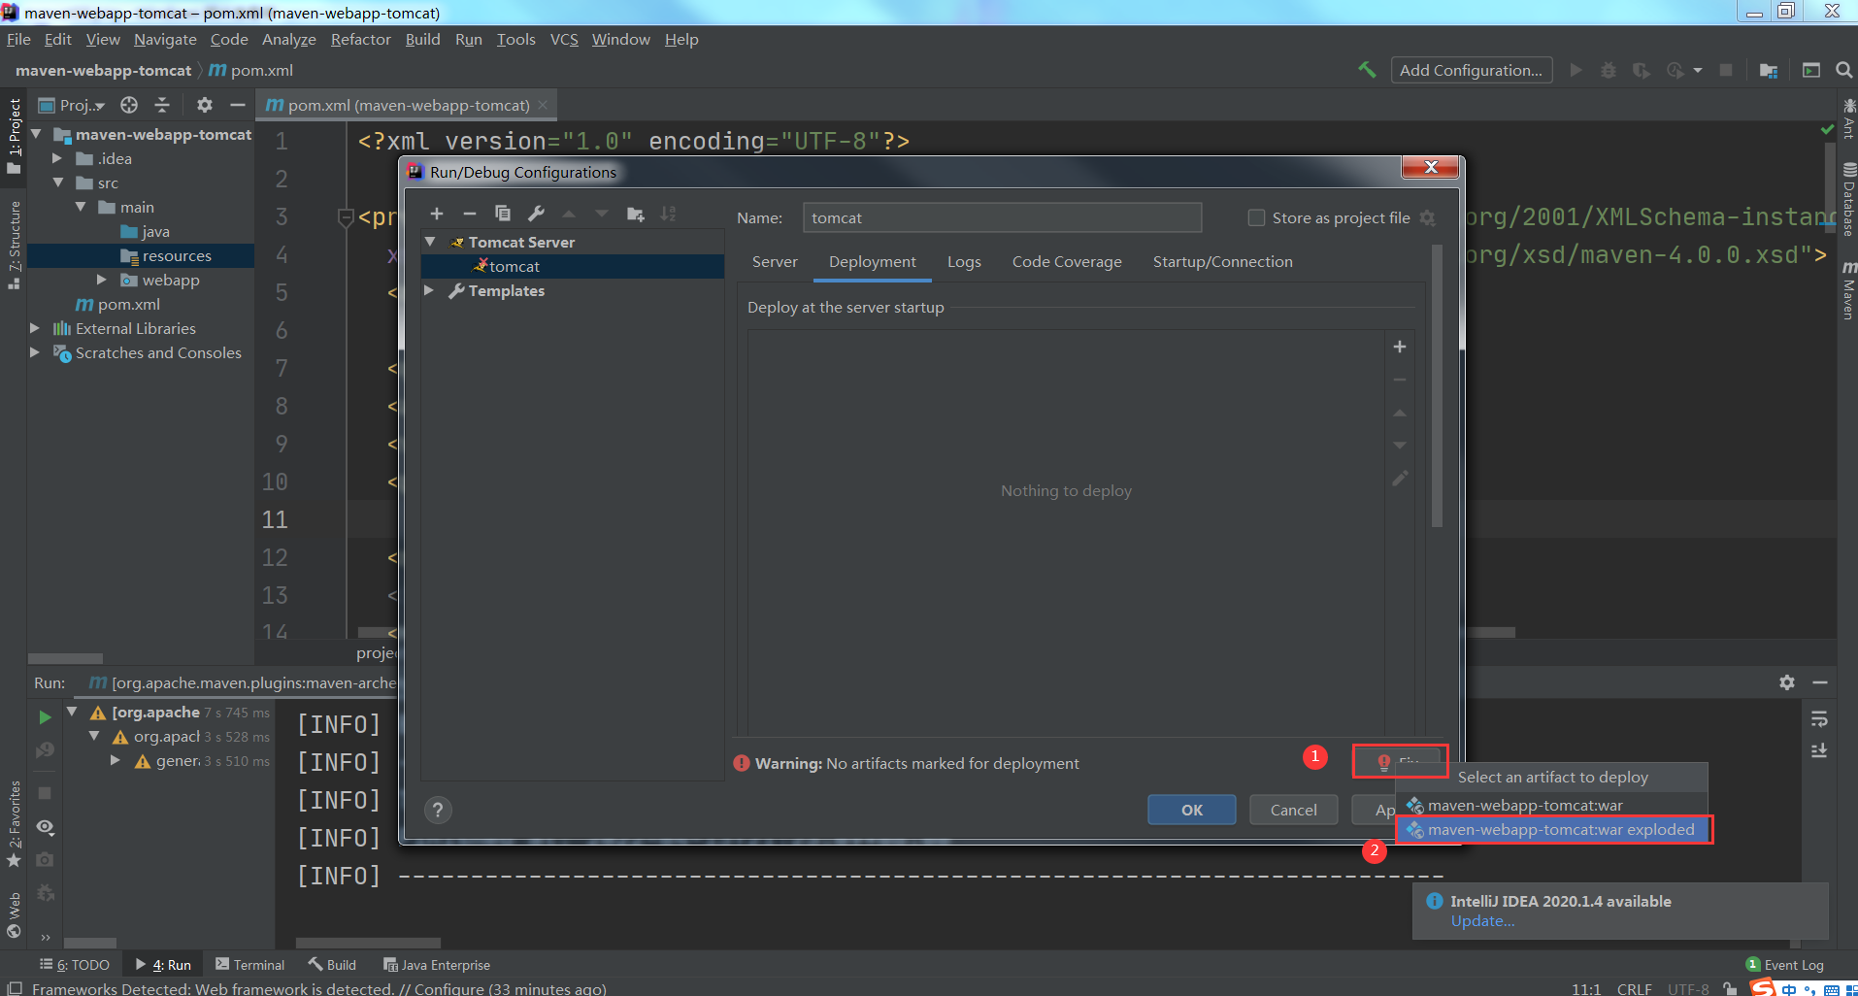Build project with green hammer icon
1858x996 pixels.
[x=1367, y=70]
